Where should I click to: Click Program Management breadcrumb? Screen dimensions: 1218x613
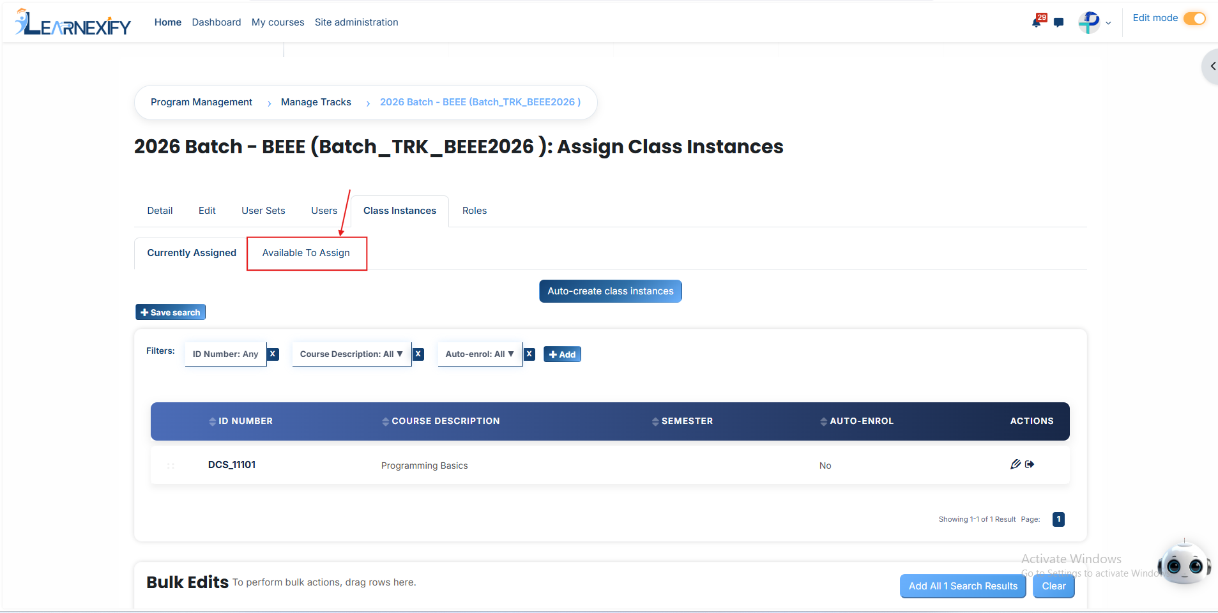tap(201, 102)
